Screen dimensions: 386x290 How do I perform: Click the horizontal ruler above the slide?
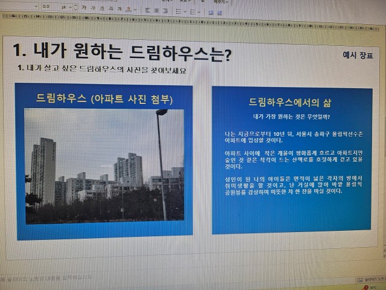click(x=191, y=23)
